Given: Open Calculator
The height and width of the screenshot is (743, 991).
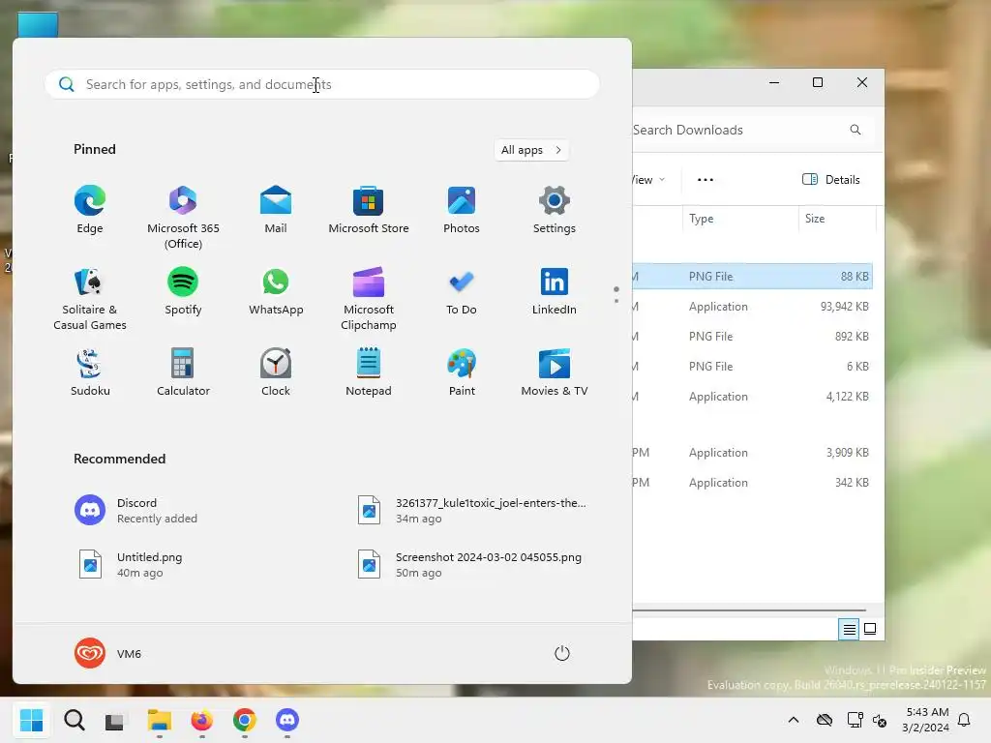Looking at the screenshot, I should pyautogui.click(x=183, y=372).
